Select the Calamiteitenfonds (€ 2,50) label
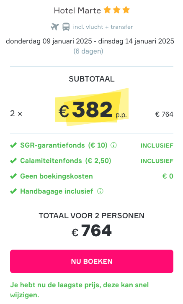 pyautogui.click(x=66, y=161)
